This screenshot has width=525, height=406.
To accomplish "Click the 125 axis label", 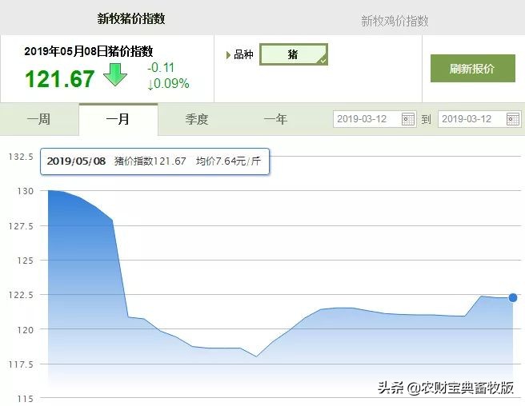I will 26,261.
